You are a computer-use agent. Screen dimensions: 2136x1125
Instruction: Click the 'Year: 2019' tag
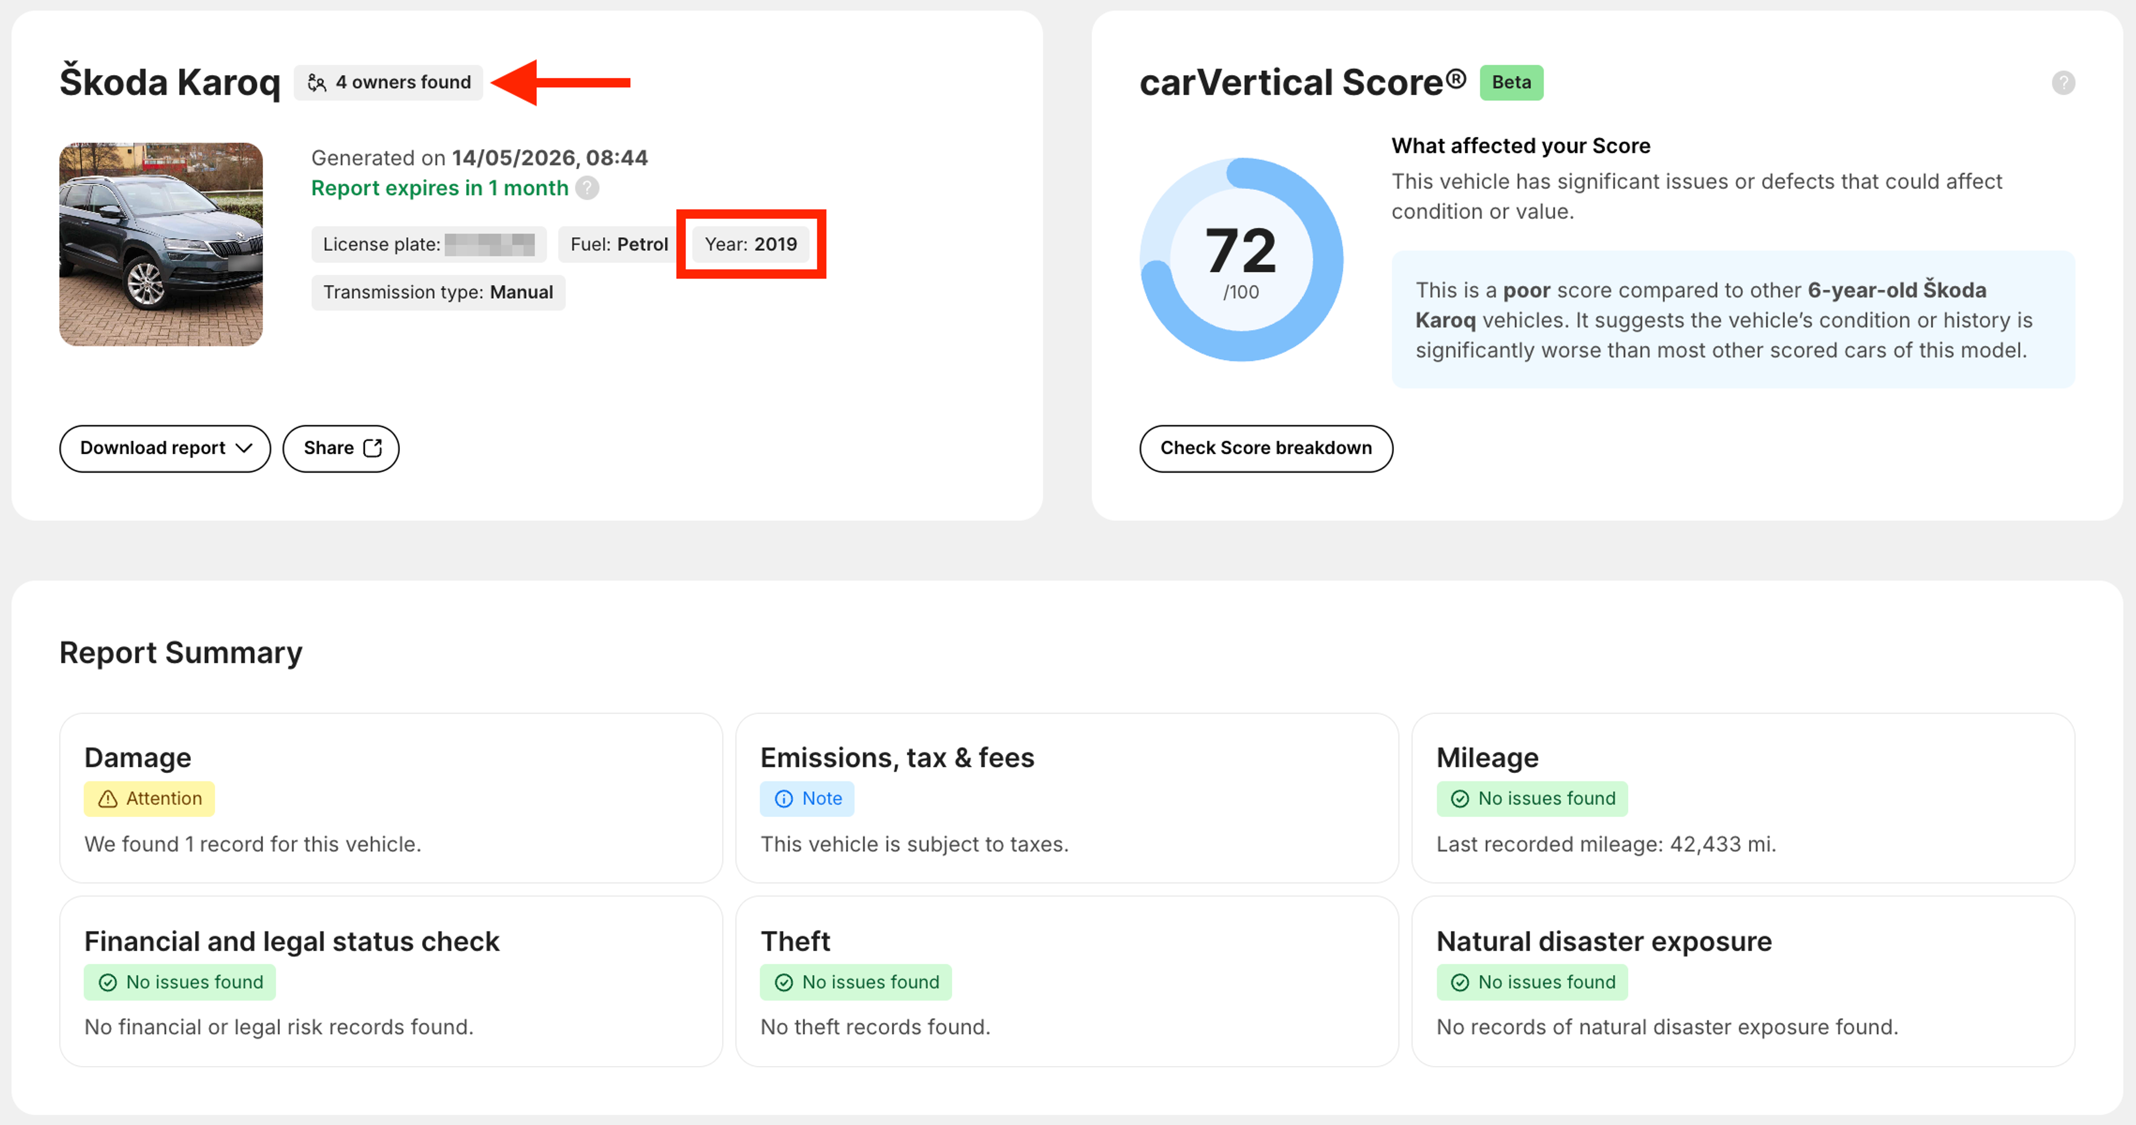tap(750, 244)
